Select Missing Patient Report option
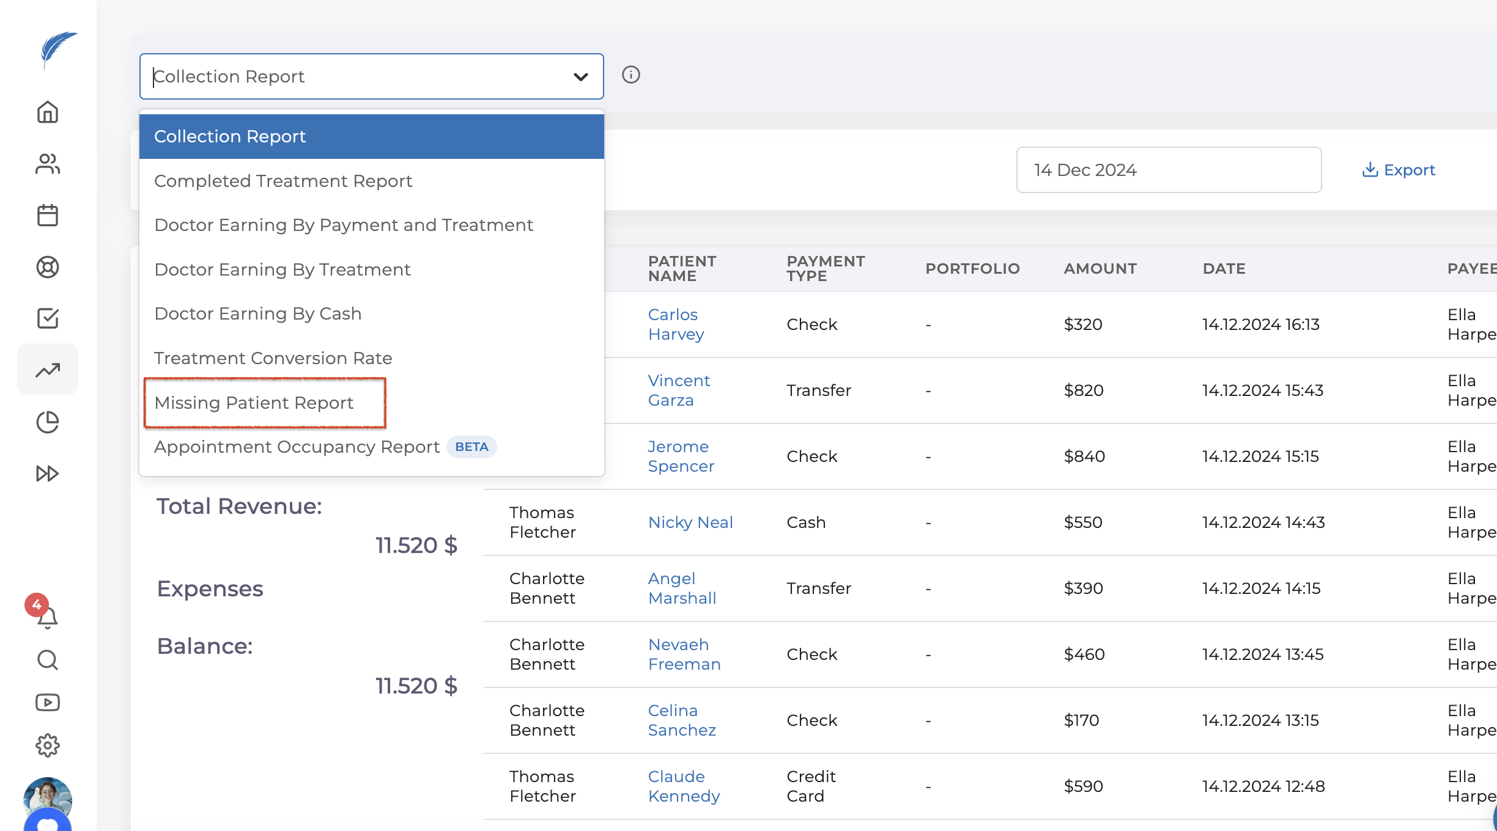The image size is (1497, 831). (x=254, y=403)
